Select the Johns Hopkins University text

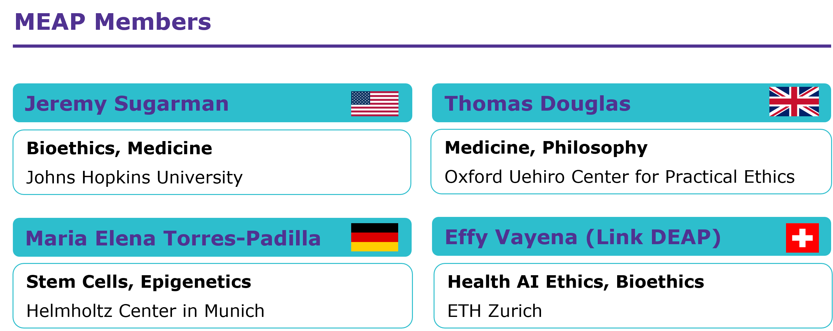coord(134,177)
